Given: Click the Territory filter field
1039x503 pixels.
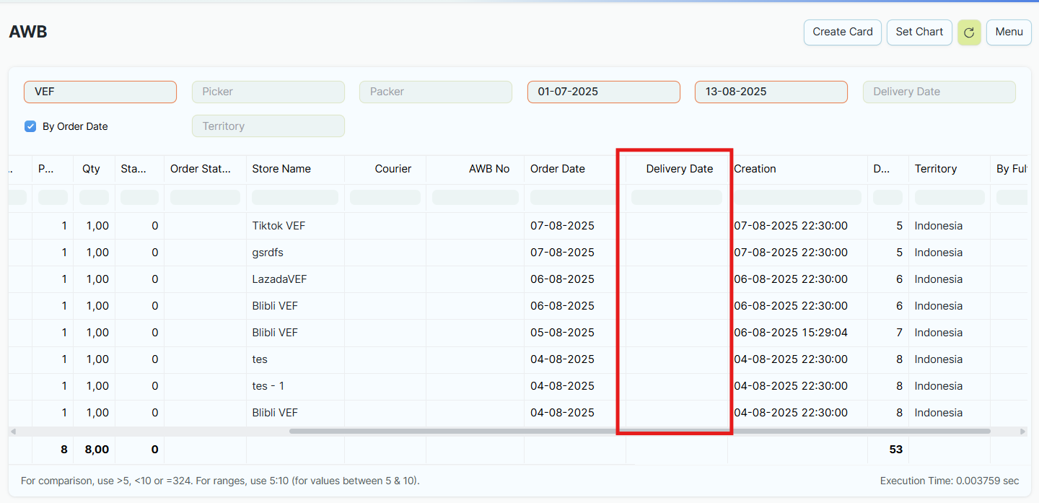Looking at the screenshot, I should click(268, 126).
